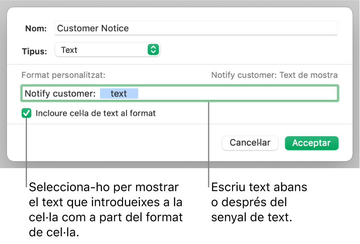Click the Acceptar button

point(312,143)
